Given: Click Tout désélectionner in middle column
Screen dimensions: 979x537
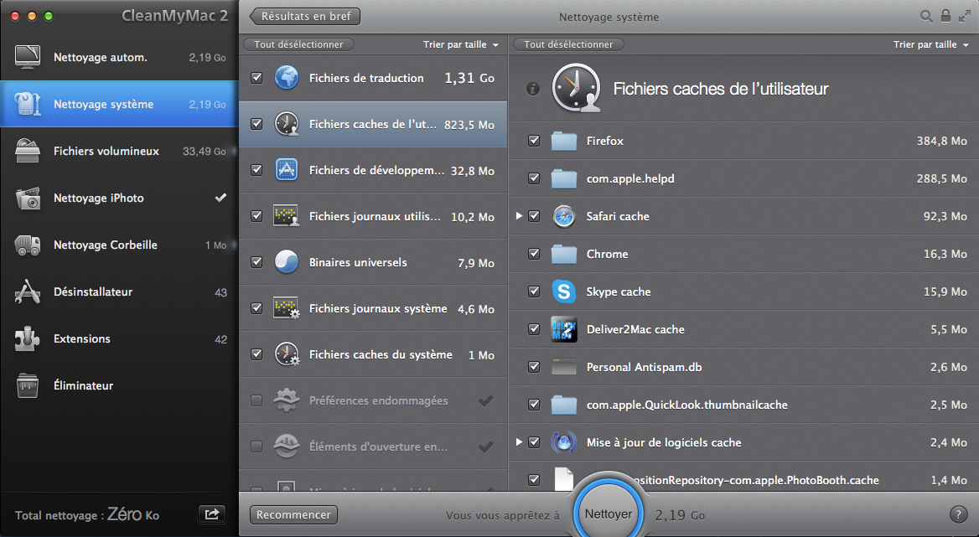Looking at the screenshot, I should 298,44.
